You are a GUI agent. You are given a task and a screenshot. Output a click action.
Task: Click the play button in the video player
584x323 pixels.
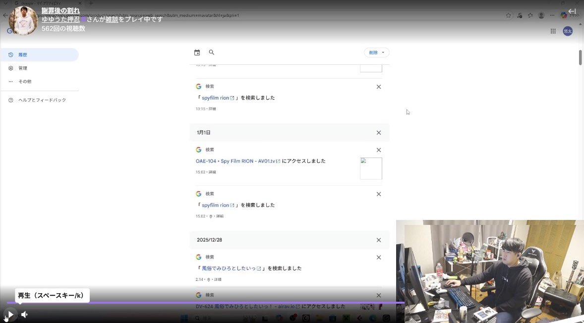10,315
